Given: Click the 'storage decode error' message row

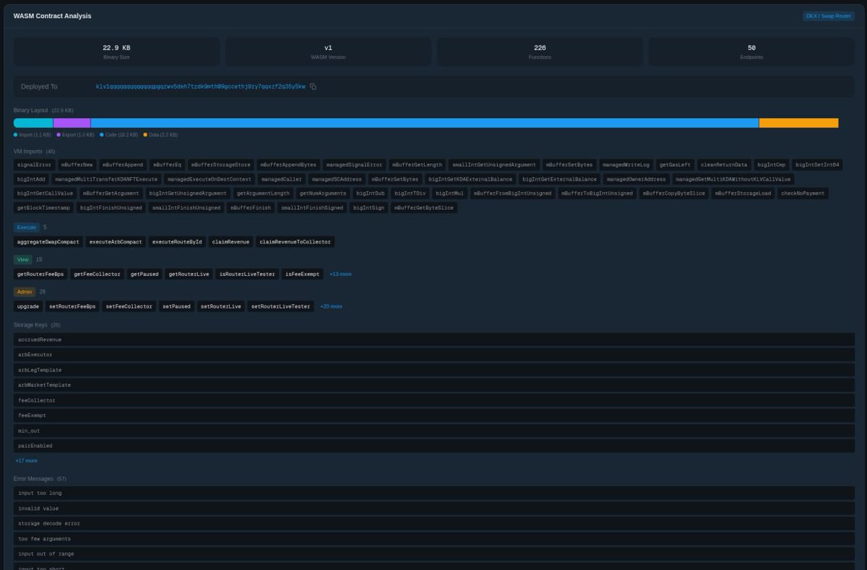Looking at the screenshot, I should click(433, 524).
